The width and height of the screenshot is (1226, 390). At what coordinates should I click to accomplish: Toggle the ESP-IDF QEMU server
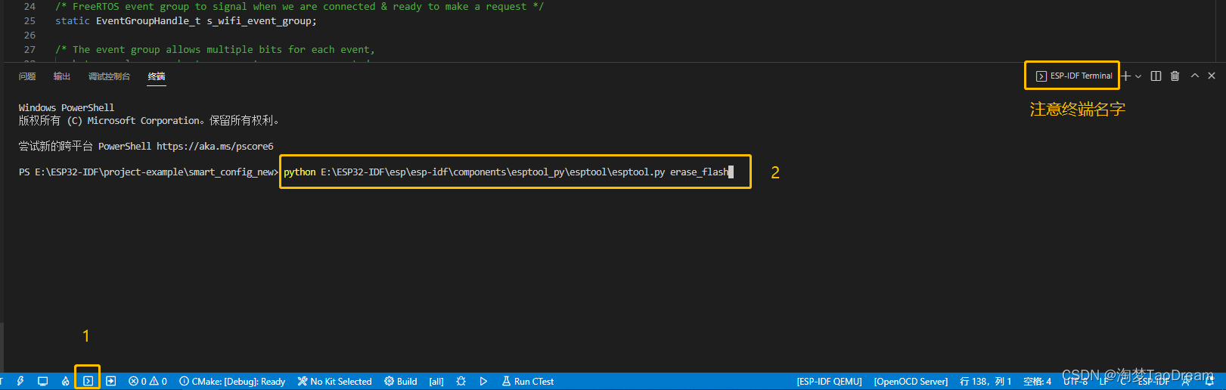(829, 381)
